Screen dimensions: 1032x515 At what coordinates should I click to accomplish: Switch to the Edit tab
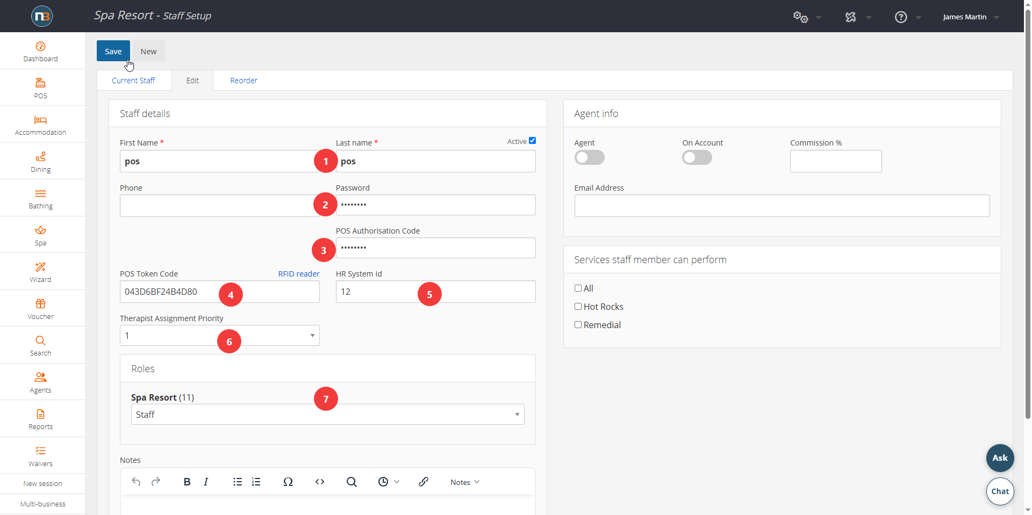pyautogui.click(x=192, y=81)
